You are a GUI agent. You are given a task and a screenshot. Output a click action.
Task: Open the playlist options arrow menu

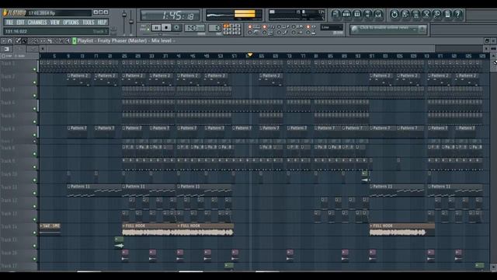tap(3, 40)
